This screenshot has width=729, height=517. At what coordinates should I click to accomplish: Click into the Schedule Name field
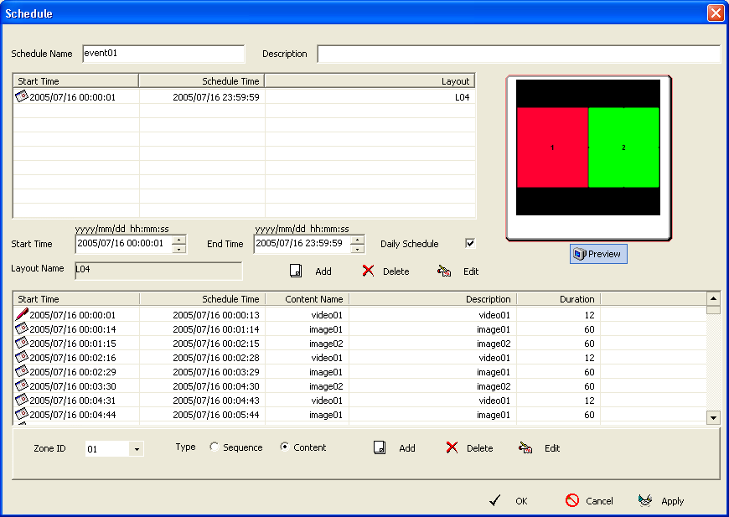163,54
